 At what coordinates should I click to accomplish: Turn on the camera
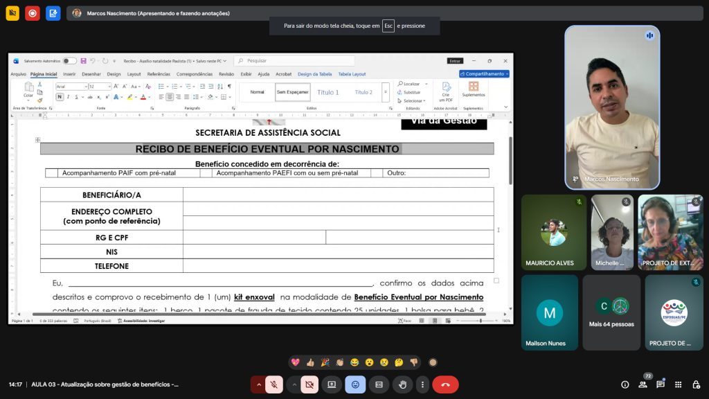[x=309, y=384]
